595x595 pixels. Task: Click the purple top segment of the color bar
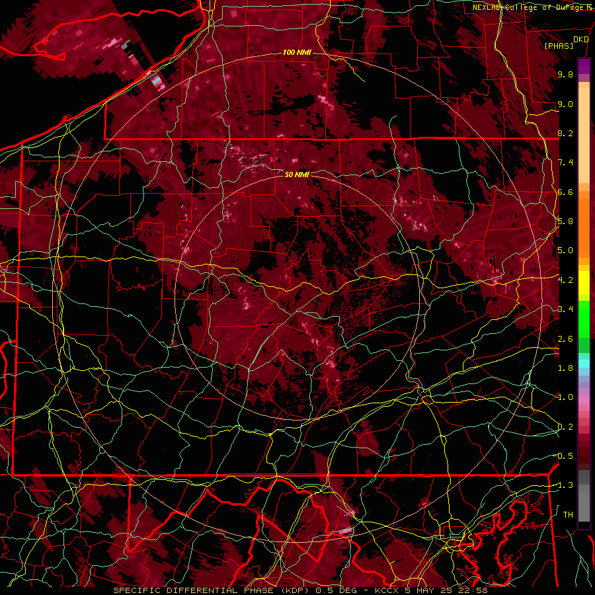pos(584,67)
